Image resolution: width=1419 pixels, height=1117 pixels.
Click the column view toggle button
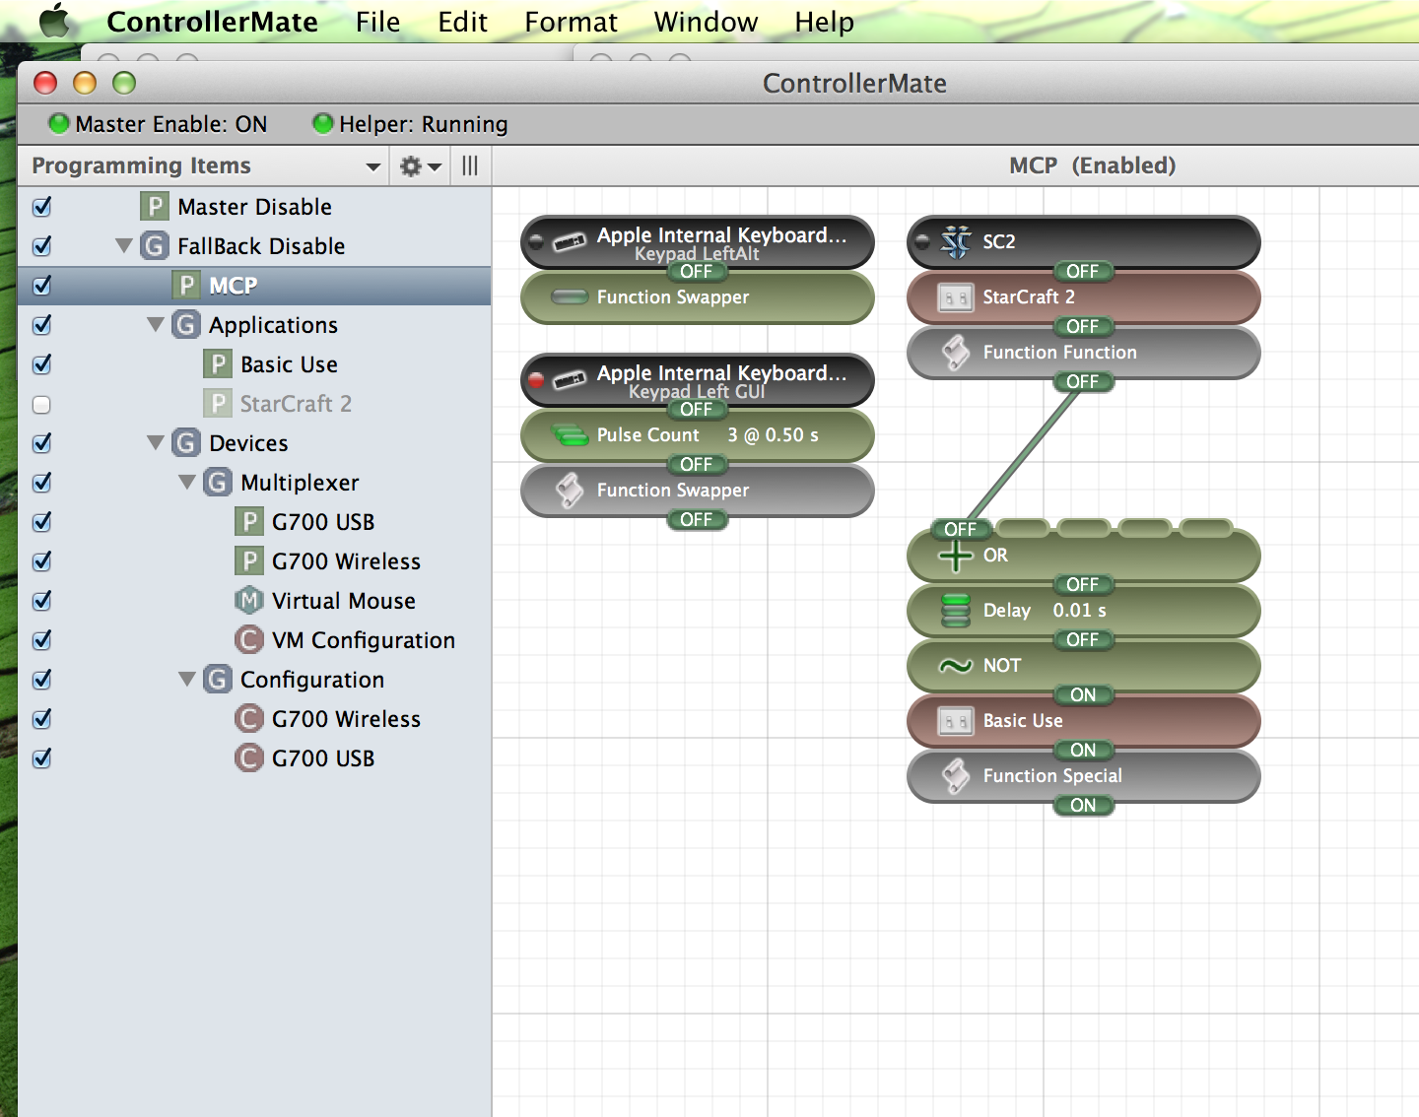click(470, 166)
